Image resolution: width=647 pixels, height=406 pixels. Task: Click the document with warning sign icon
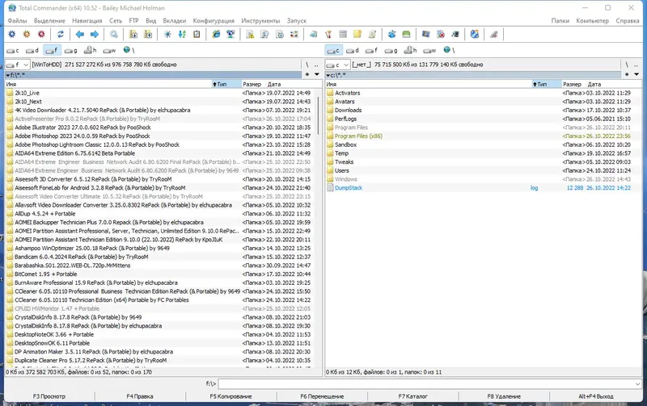pos(250,34)
